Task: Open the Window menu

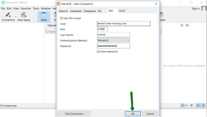Action: click(46, 8)
